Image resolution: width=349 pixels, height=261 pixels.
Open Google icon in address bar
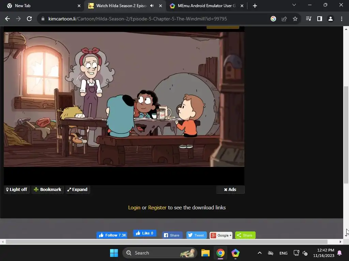coord(273,19)
